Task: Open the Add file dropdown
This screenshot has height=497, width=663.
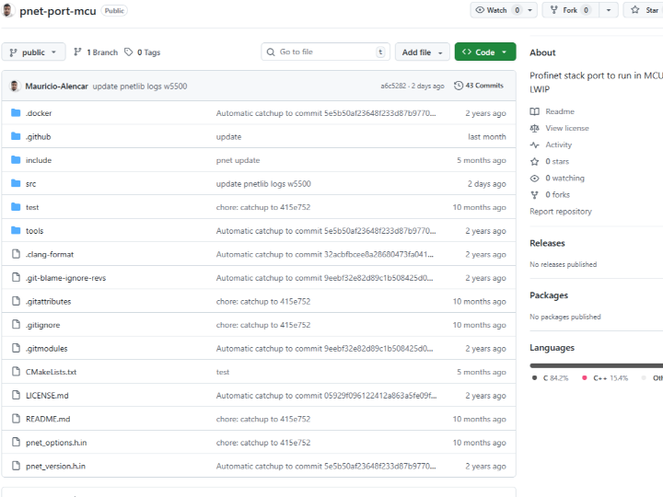Action: pos(423,52)
